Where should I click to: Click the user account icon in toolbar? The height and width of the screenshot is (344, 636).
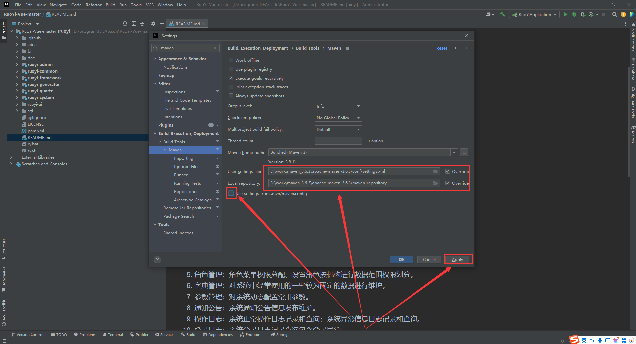pos(489,14)
